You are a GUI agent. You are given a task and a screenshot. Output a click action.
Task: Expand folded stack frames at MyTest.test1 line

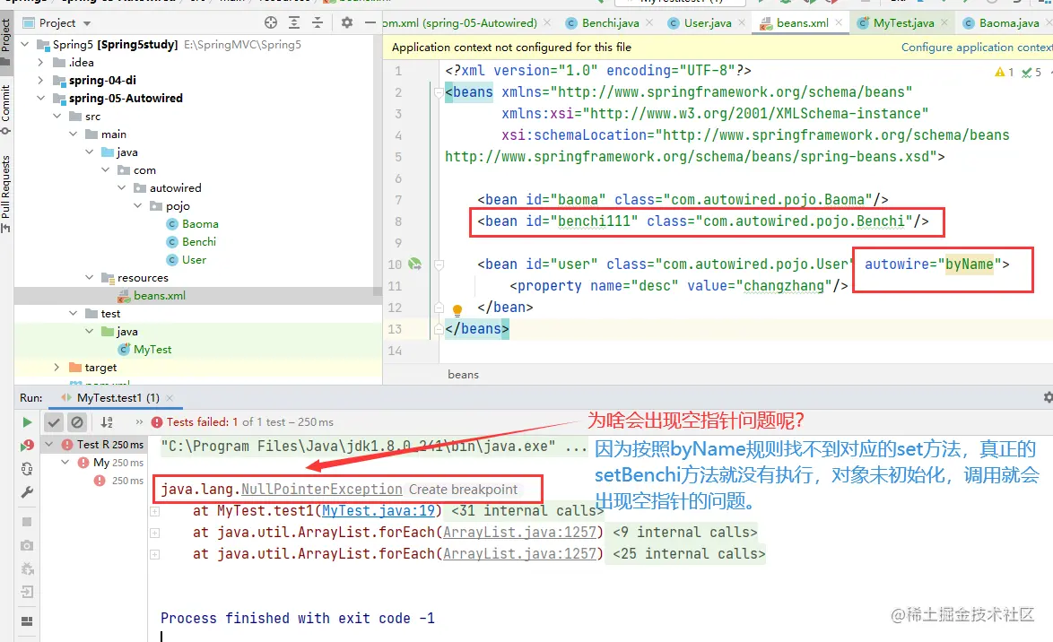154,511
